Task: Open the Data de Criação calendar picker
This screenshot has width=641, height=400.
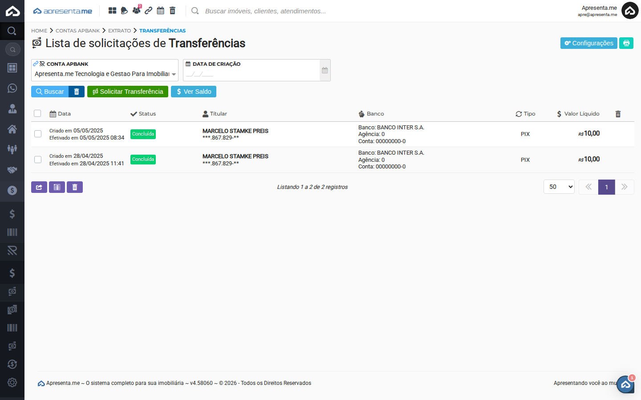Action: (x=325, y=70)
